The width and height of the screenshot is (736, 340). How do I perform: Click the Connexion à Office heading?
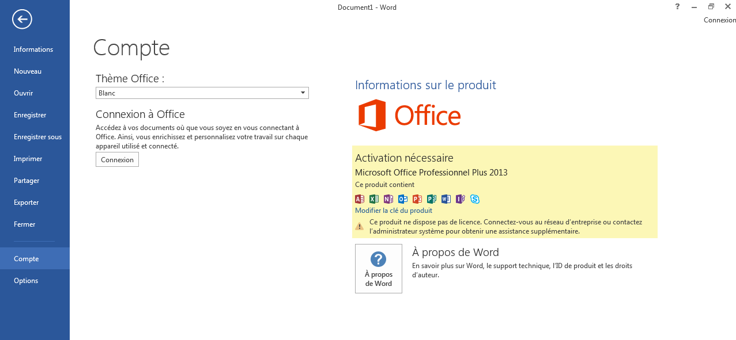(x=140, y=114)
